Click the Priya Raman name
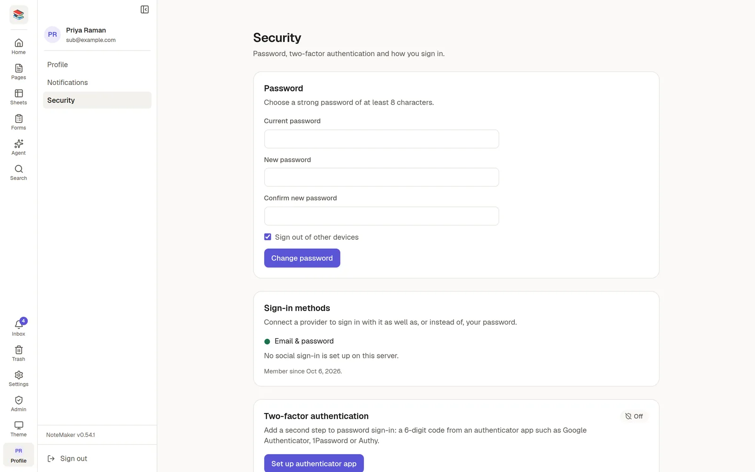The height and width of the screenshot is (472, 755). 86,30
